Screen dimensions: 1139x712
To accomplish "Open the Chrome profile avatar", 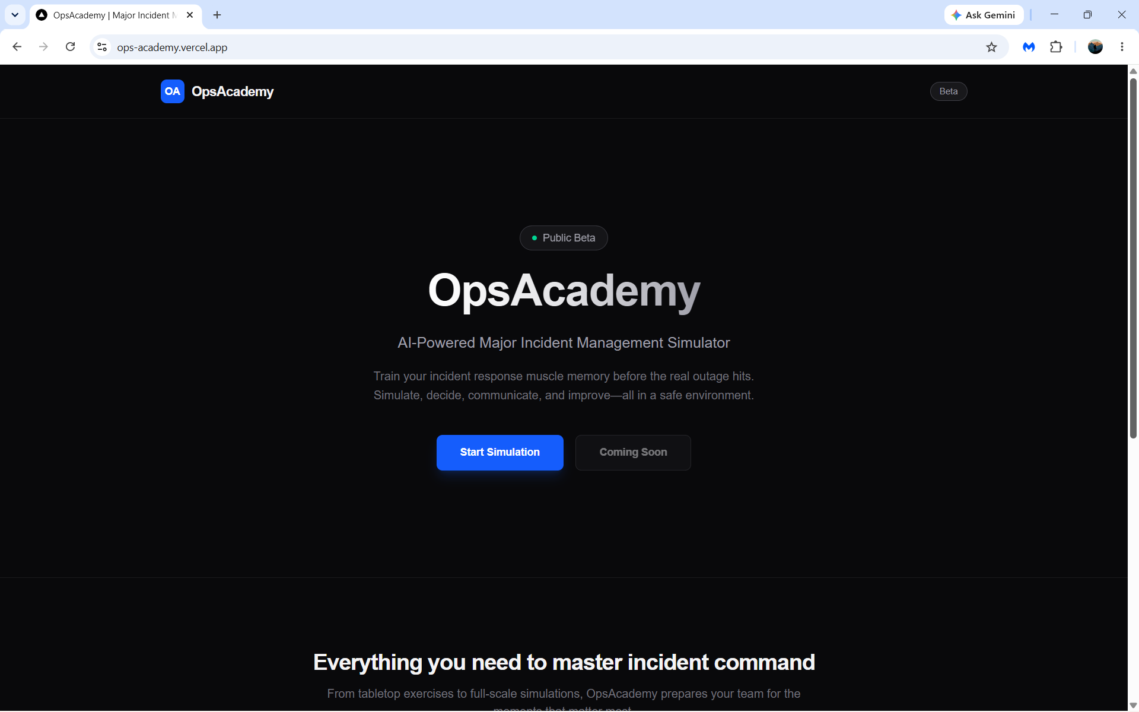I will coord(1095,47).
